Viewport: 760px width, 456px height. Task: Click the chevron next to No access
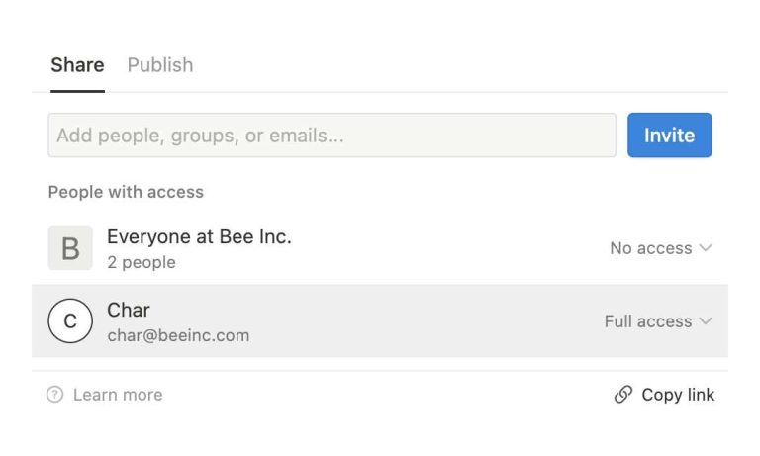pos(706,248)
